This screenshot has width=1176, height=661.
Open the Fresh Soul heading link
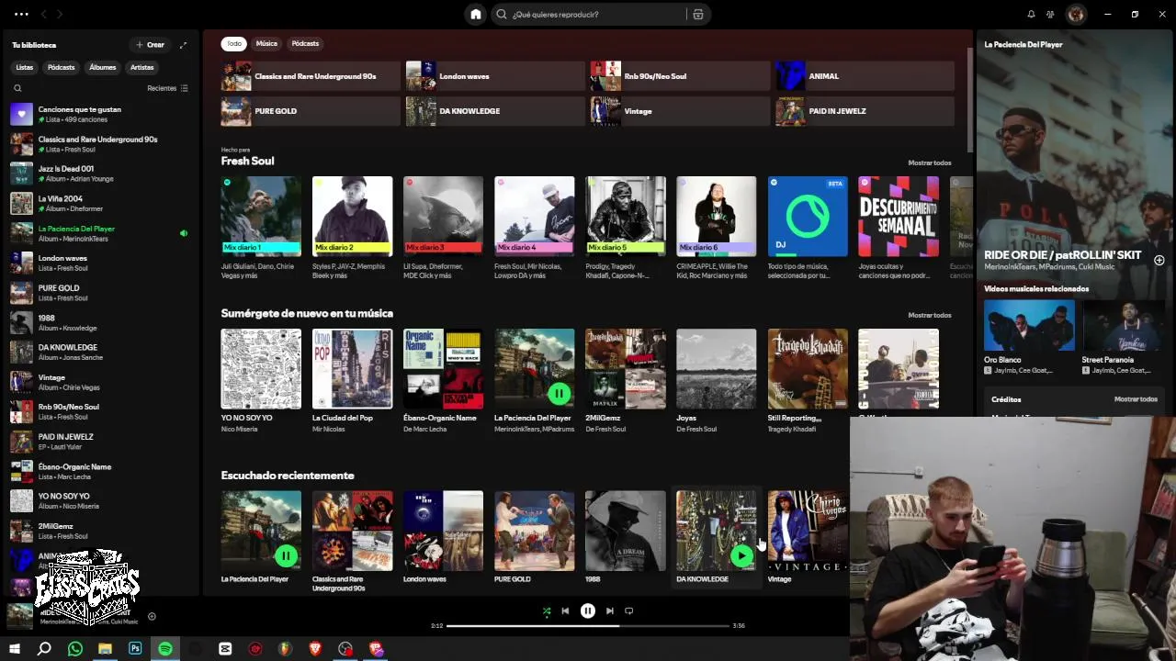coord(247,161)
